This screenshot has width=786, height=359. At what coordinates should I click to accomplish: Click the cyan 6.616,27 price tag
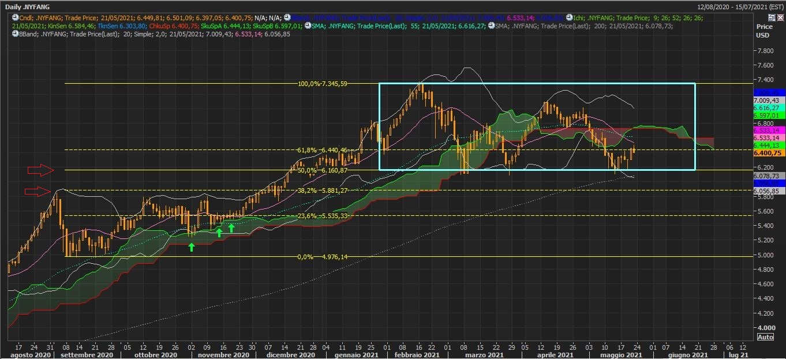click(769, 108)
